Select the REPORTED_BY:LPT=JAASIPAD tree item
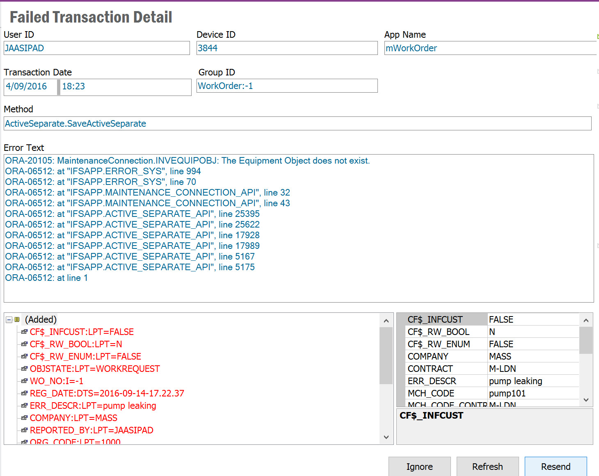 [91, 430]
